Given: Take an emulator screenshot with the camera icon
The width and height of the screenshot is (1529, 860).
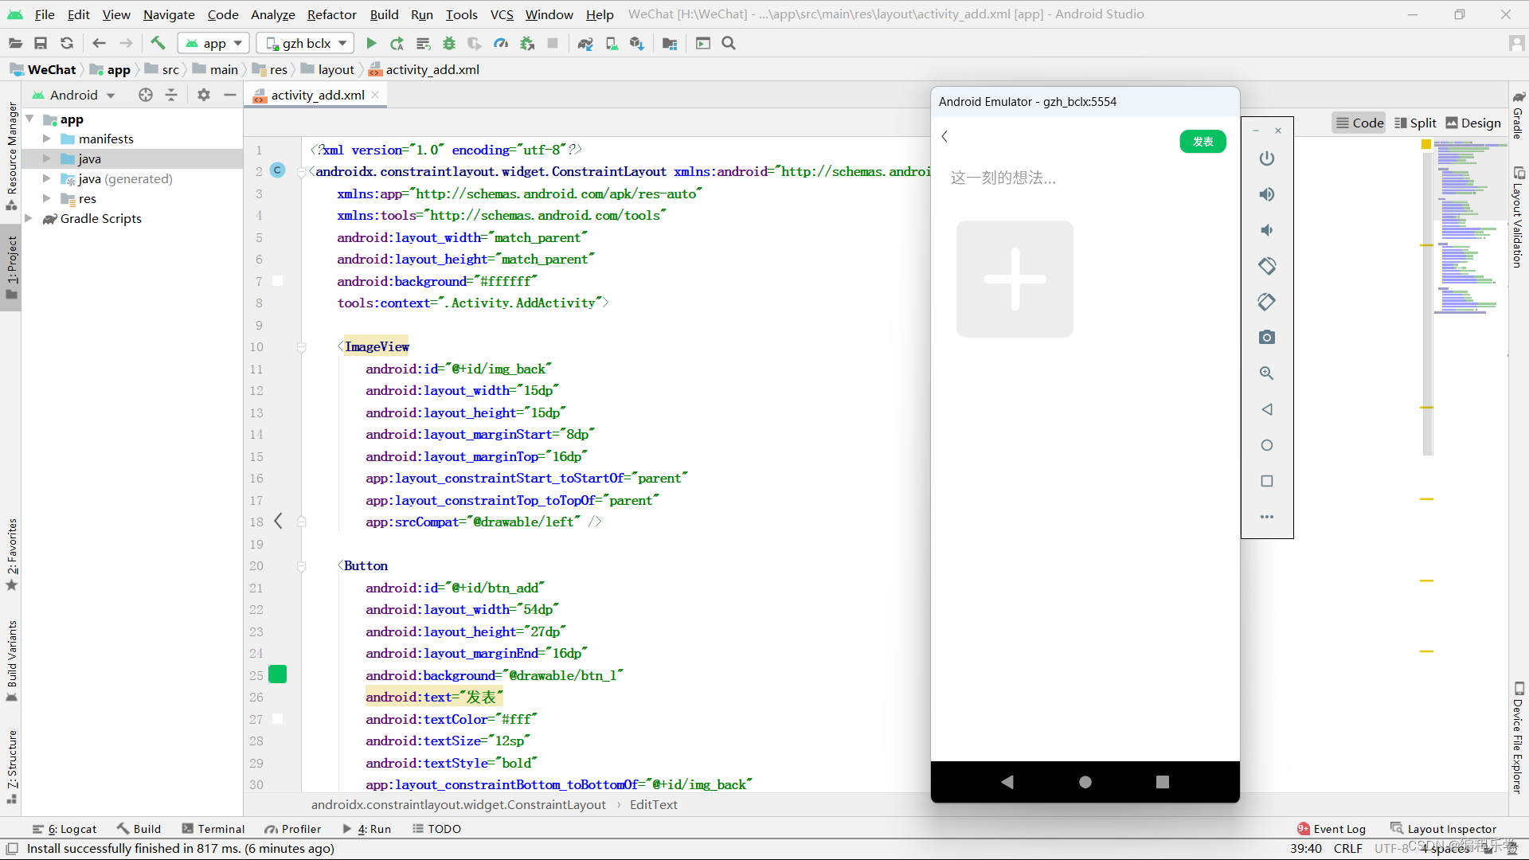Looking at the screenshot, I should click(x=1266, y=338).
